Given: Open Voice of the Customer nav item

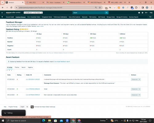Looking at the screenshot, I should pos(75,17).
